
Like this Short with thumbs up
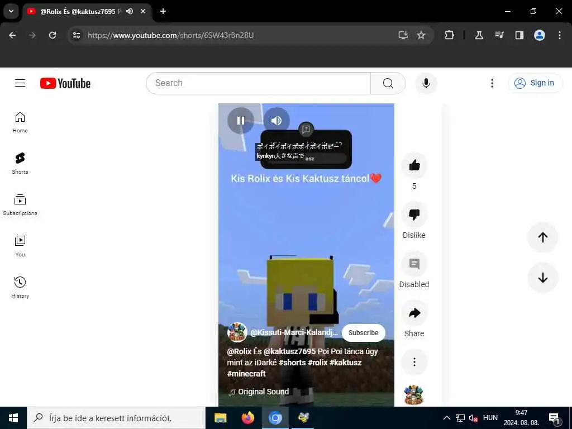click(x=414, y=165)
